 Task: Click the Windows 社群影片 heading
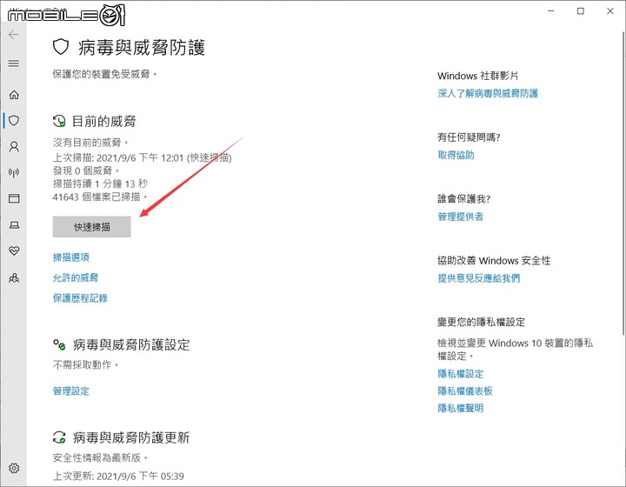478,76
